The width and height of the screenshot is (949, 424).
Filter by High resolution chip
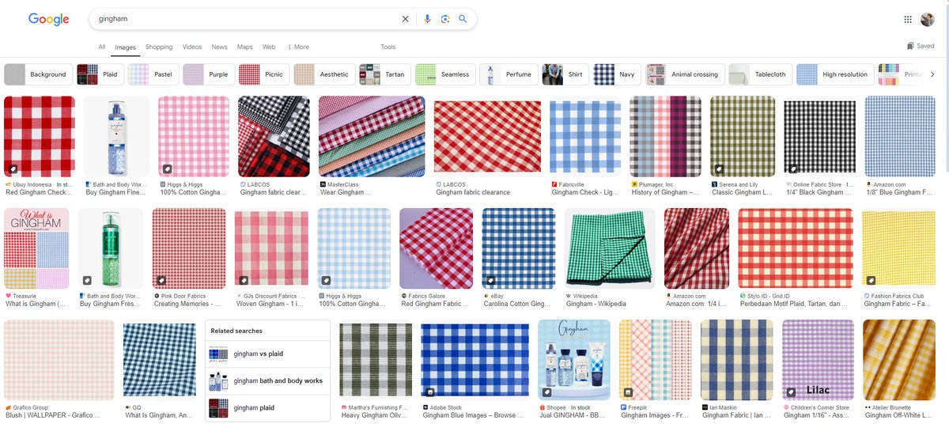click(x=835, y=74)
